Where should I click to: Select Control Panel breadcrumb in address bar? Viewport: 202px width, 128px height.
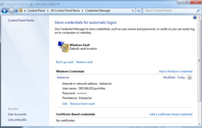click(x=36, y=11)
